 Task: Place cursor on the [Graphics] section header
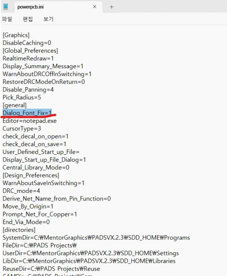16,35
